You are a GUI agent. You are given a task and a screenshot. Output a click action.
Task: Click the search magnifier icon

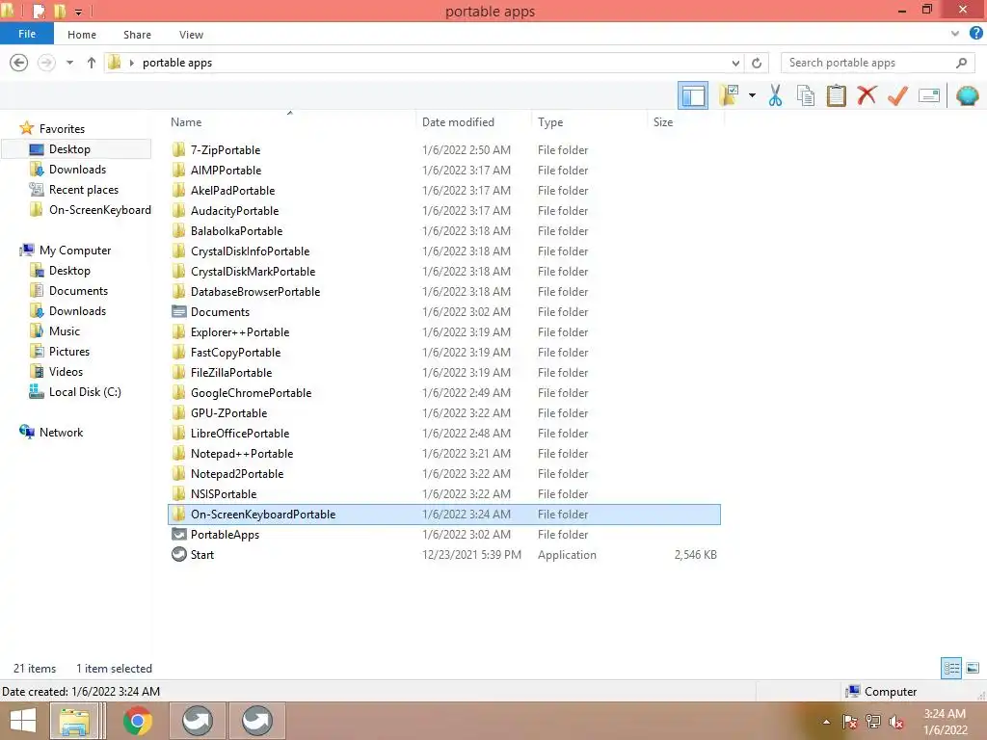coord(961,63)
